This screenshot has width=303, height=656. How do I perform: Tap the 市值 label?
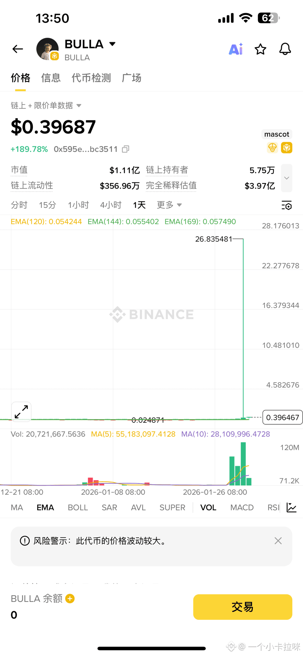pos(19,170)
